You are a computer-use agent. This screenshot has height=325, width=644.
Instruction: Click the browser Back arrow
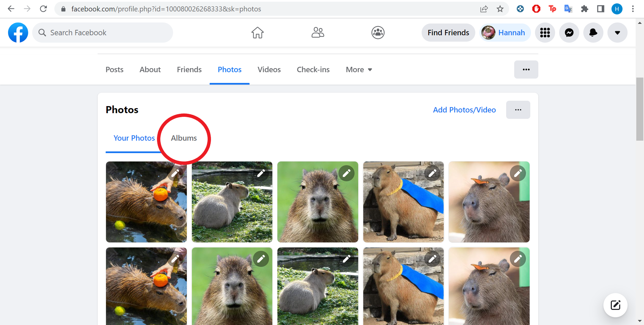[11, 9]
